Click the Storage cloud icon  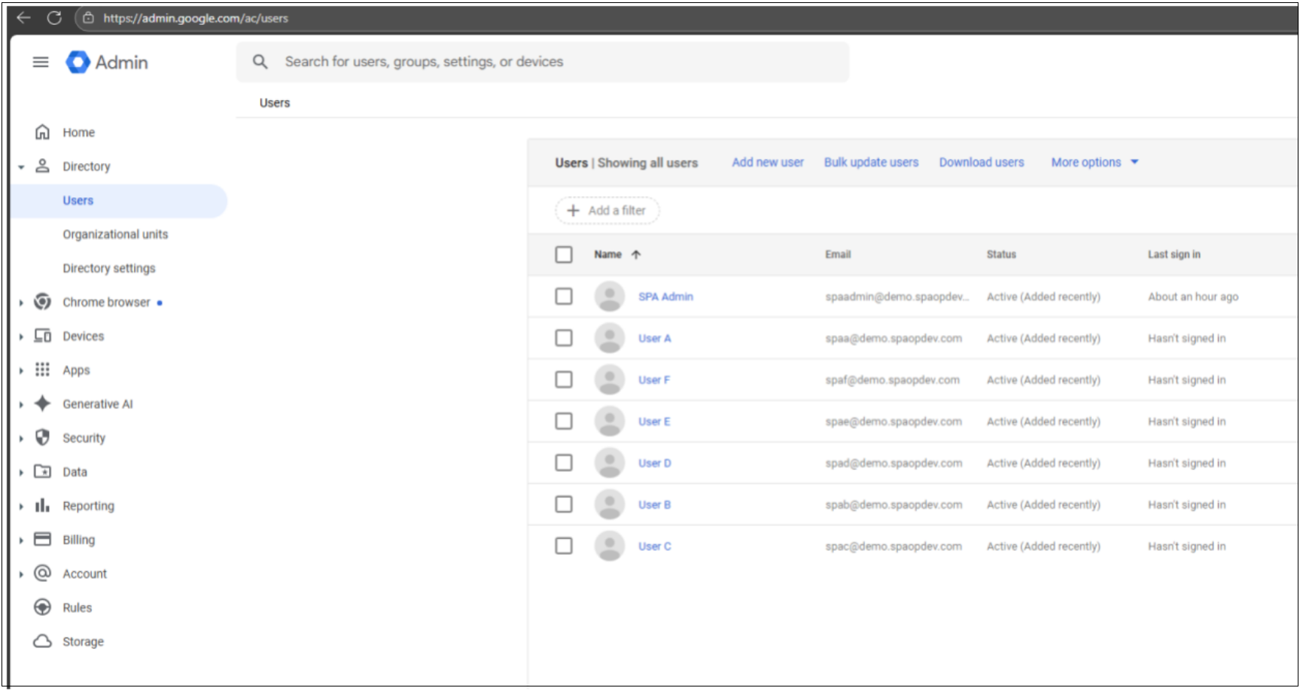tap(43, 641)
